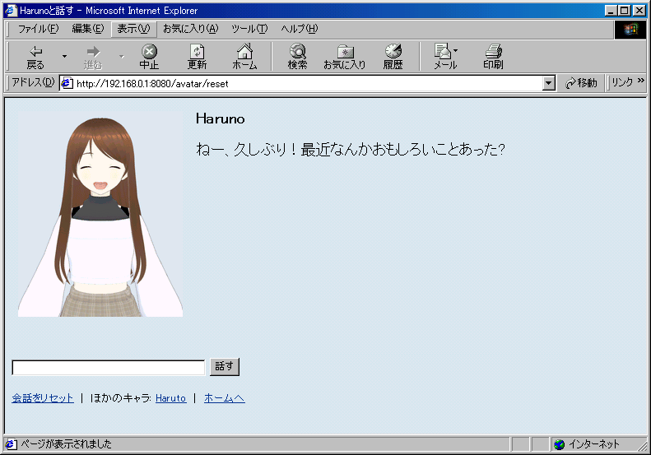
Task: Open the ツール(T) menu
Action: coord(249,29)
